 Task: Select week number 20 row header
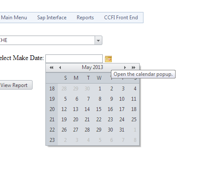coord(52,109)
